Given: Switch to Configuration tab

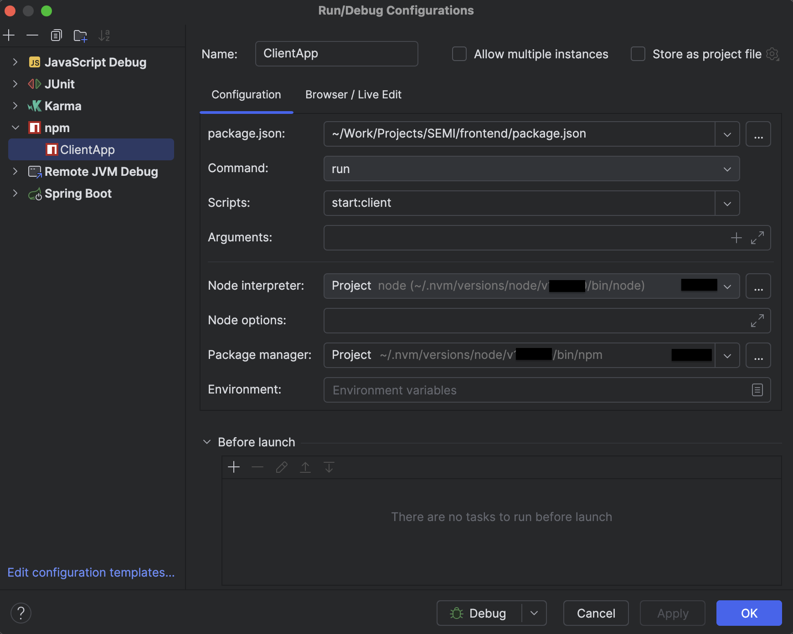Looking at the screenshot, I should click(x=246, y=95).
